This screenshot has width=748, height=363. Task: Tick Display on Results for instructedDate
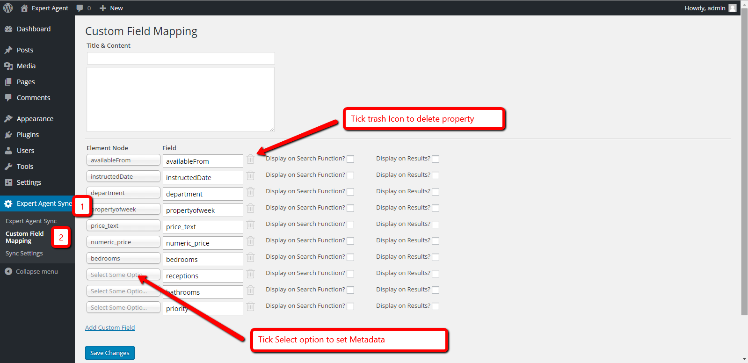[436, 175]
